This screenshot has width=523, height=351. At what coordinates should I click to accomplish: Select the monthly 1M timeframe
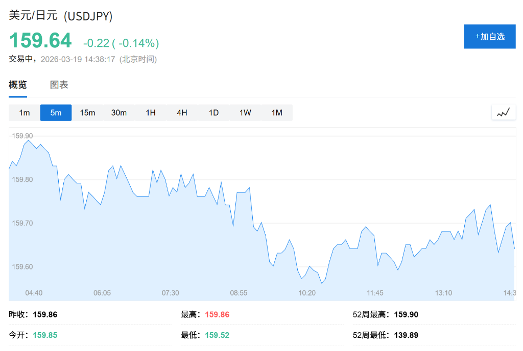276,113
